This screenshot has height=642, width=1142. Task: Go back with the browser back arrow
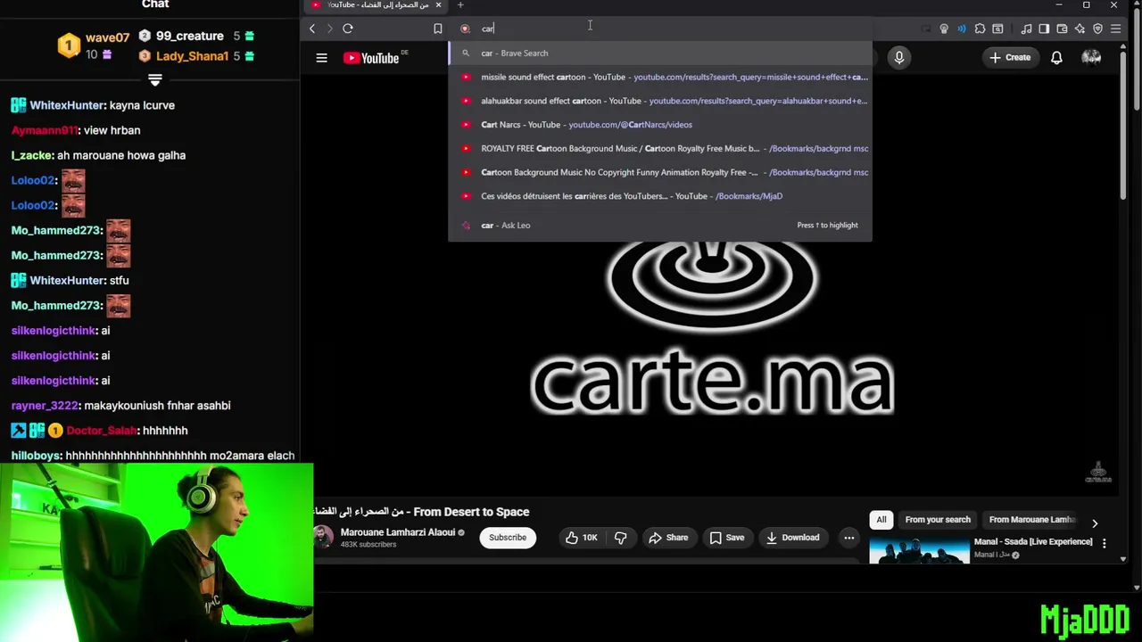tap(312, 29)
